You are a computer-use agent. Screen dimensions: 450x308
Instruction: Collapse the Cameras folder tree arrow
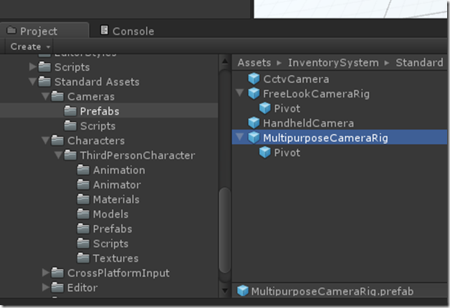click(46, 97)
